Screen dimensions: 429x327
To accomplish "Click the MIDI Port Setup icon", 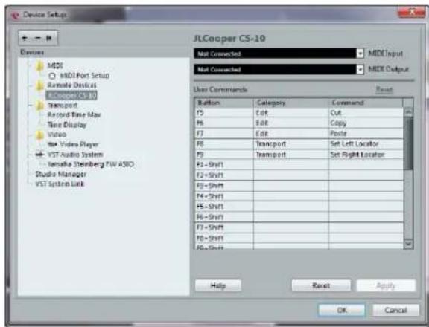I will [52, 75].
